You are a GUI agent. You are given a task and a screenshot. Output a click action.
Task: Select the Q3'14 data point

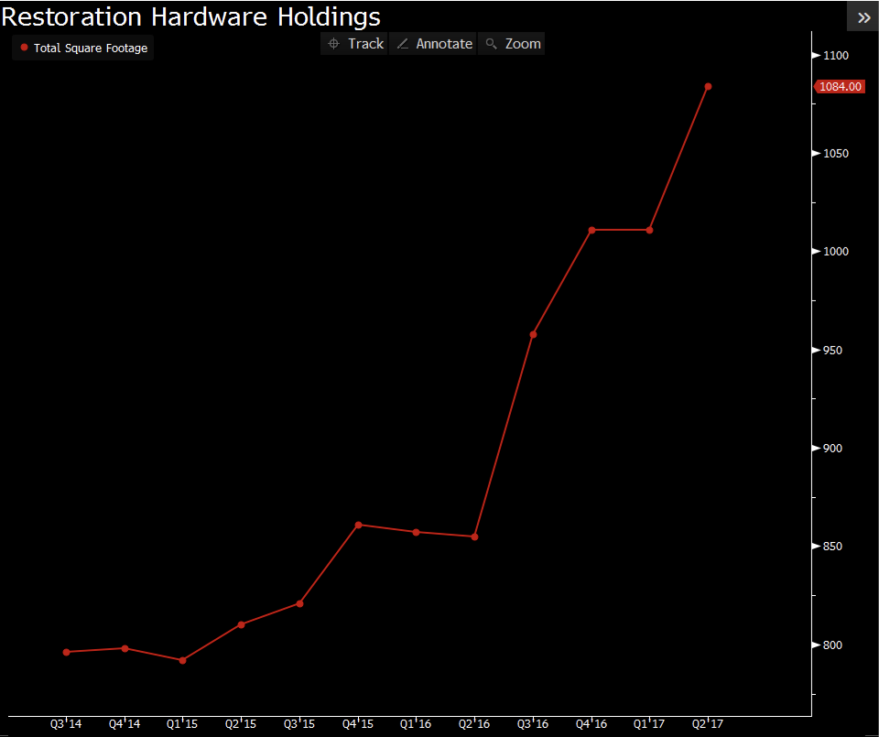pos(66,652)
